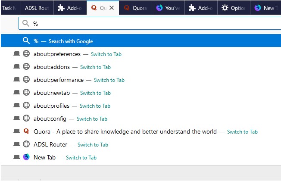This screenshot has height=181, width=281.
Task: Click the Firefox icon beside the New Tab suggestion
Action: (26, 157)
